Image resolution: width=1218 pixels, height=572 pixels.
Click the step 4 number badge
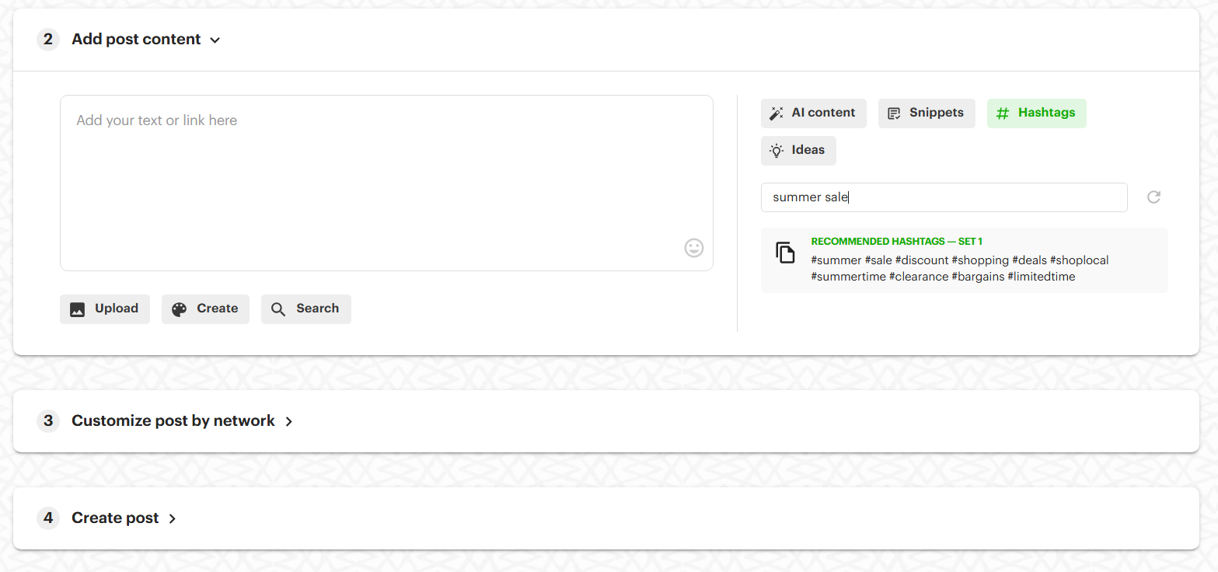tap(48, 518)
